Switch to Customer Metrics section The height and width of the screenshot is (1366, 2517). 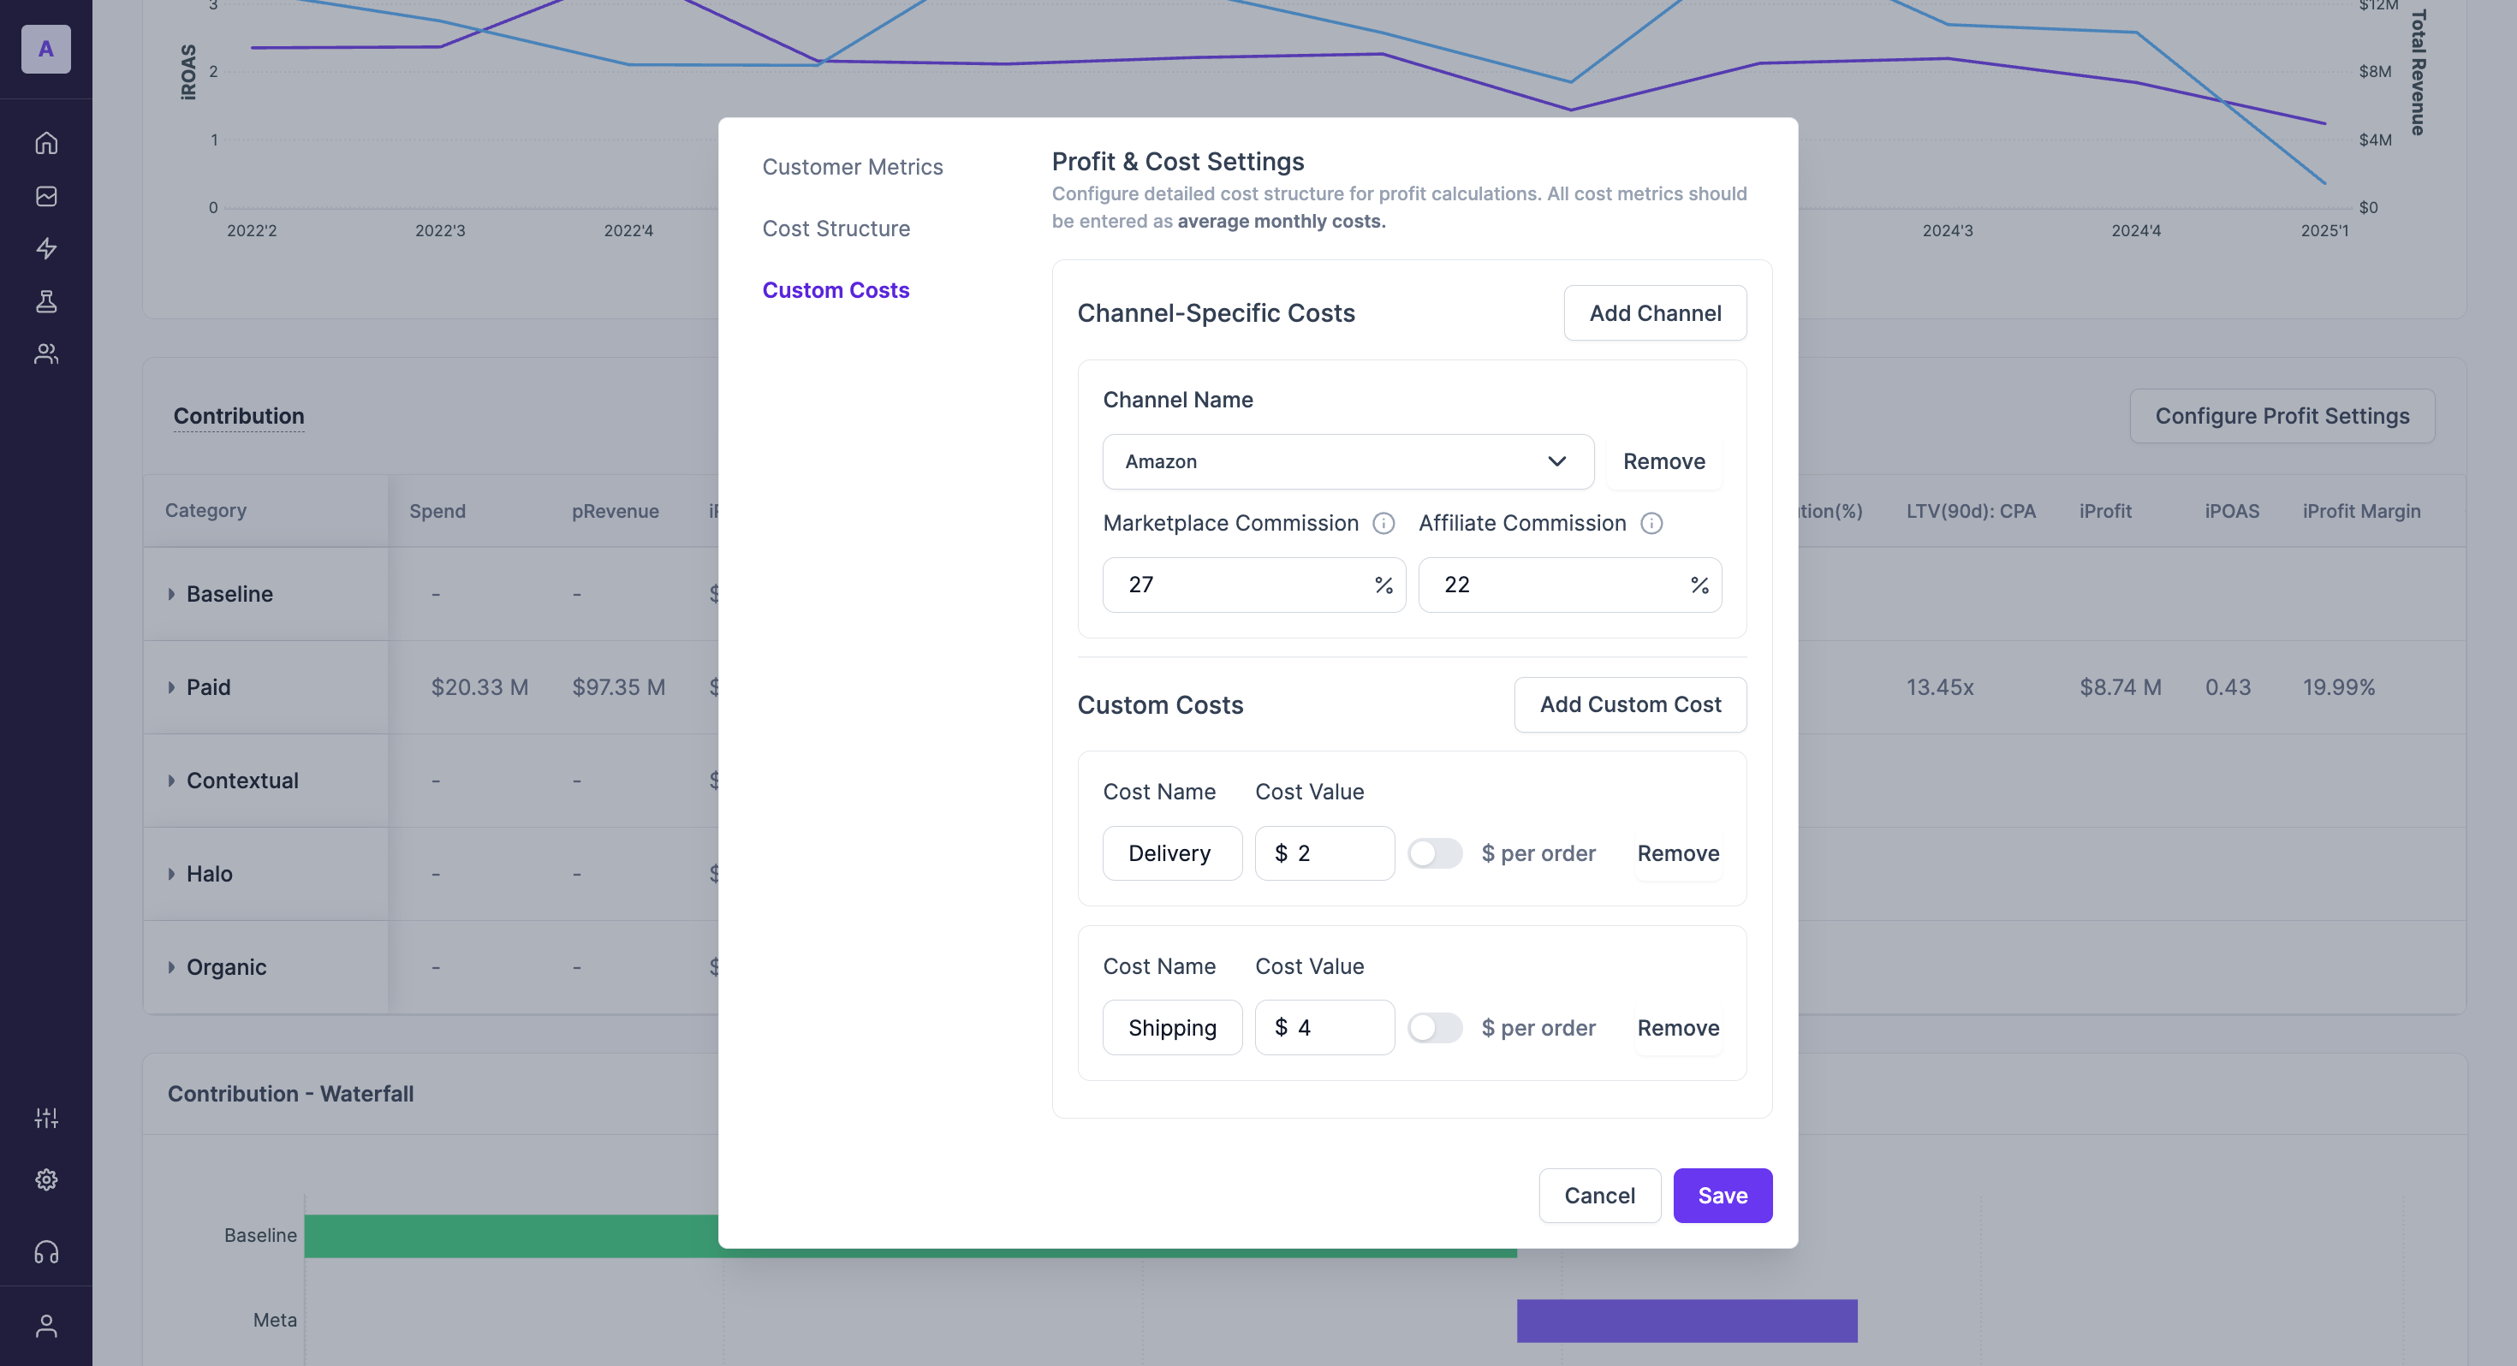pos(852,167)
